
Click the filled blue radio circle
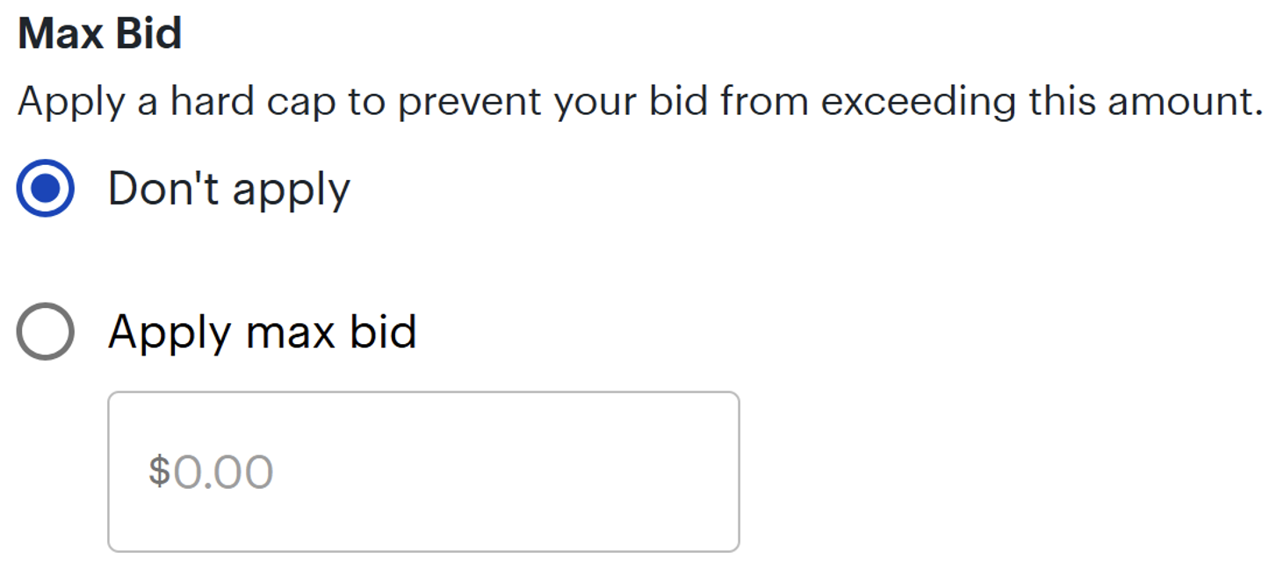tap(45, 188)
